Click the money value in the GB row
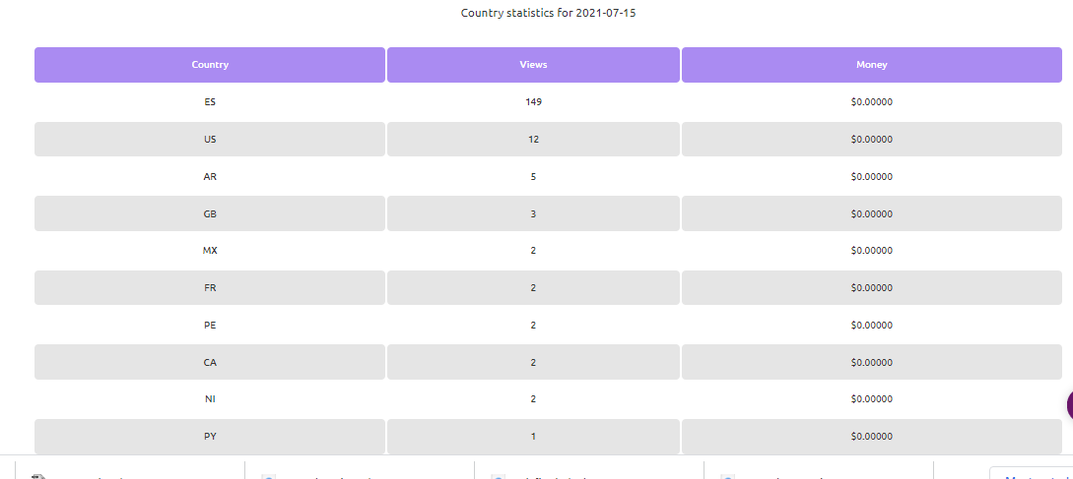Viewport: 1073px width, 479px height. tap(871, 213)
